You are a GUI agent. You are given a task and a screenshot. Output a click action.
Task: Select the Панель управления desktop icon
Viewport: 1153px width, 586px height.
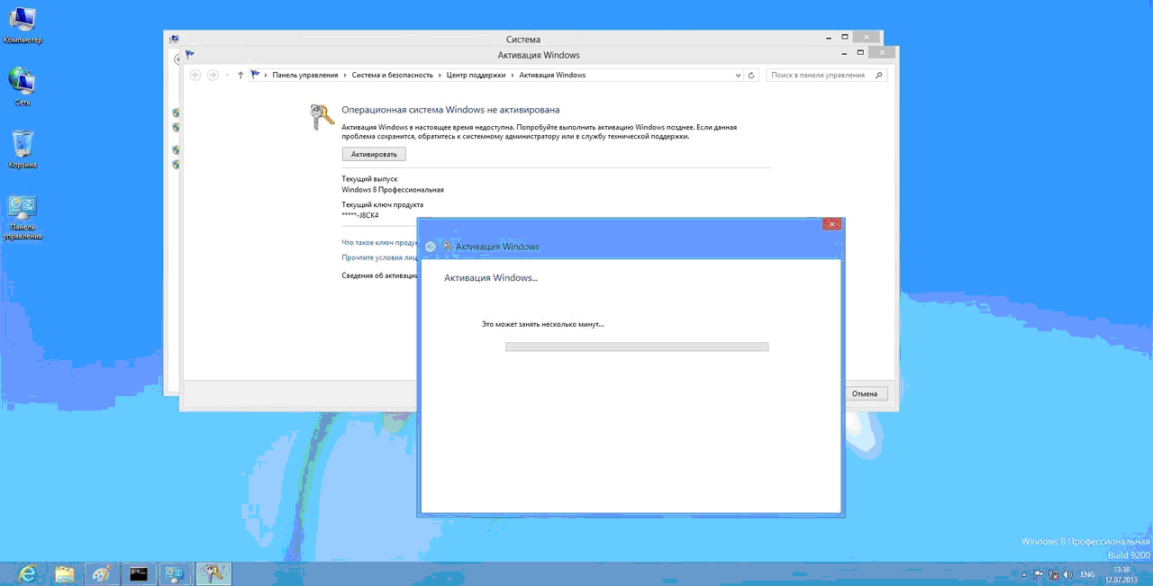tap(23, 218)
